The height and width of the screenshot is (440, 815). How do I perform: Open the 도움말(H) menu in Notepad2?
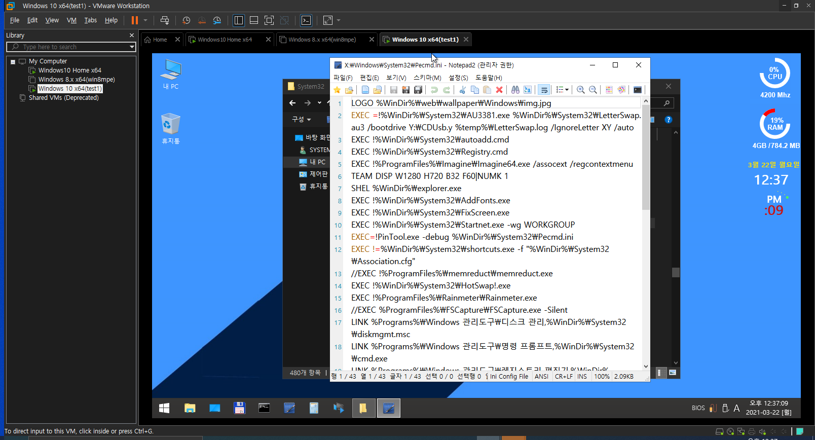click(489, 78)
